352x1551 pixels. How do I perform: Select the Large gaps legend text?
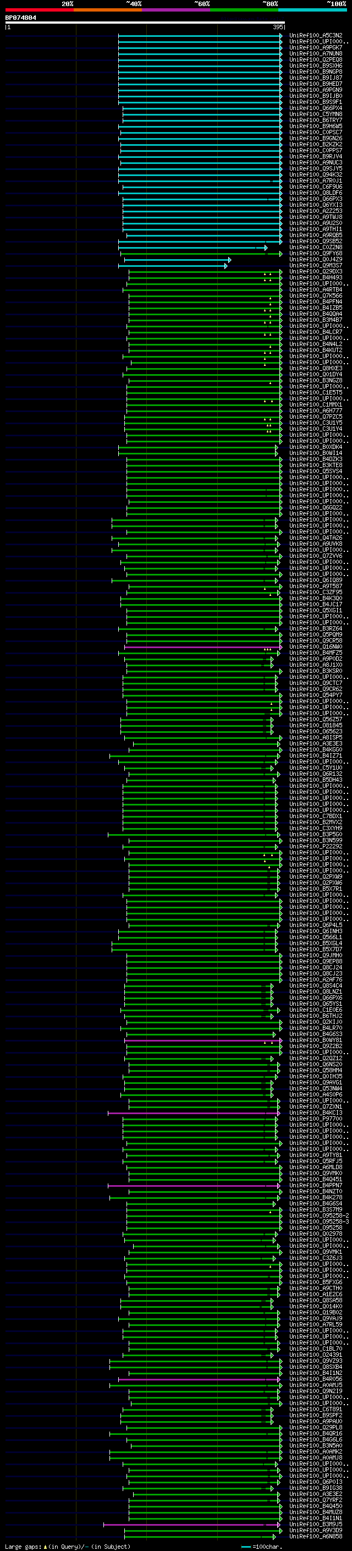pos(68,1546)
